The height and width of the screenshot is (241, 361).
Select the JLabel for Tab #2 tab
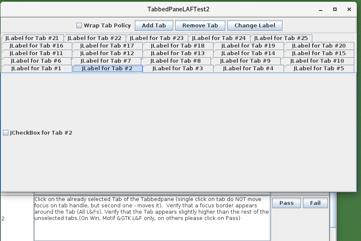coord(107,69)
